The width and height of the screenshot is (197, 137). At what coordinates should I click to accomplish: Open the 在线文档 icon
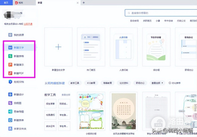click(x=10, y=82)
